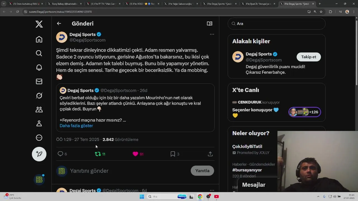Open Chrome profile avatar

347,12
